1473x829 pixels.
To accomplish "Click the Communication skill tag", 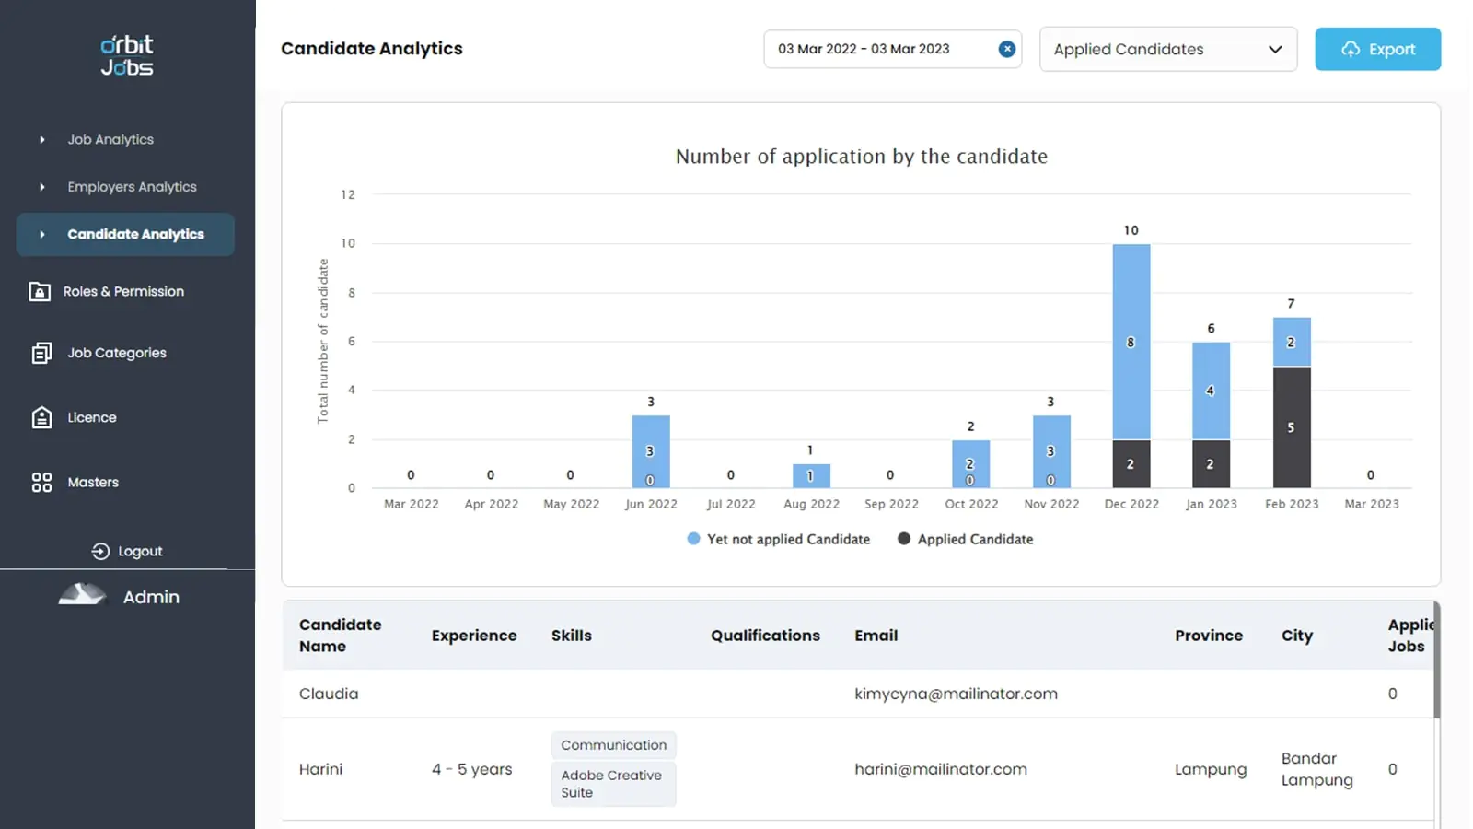I will [614, 745].
